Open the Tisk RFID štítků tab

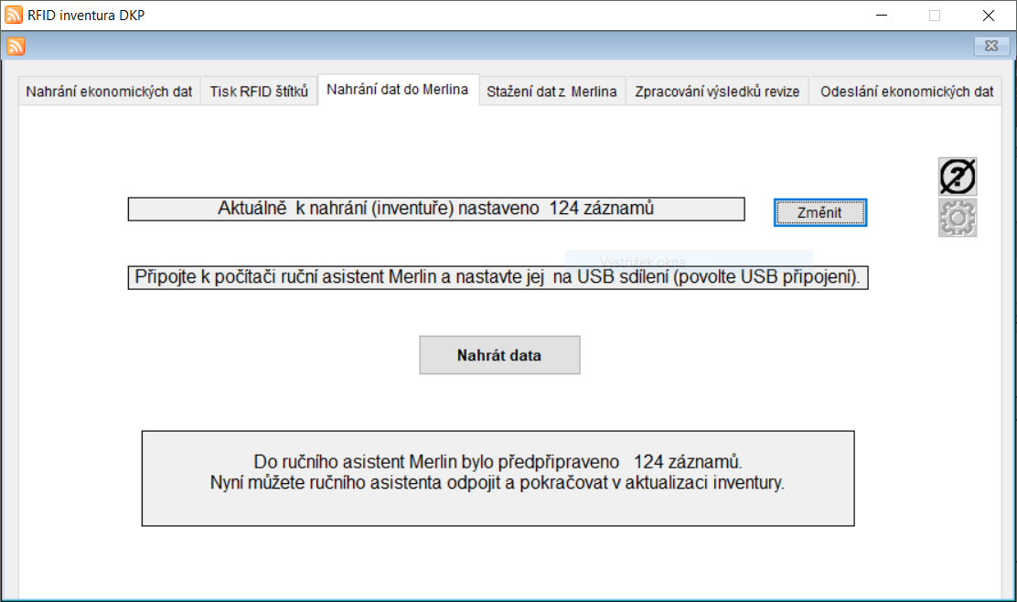point(259,91)
